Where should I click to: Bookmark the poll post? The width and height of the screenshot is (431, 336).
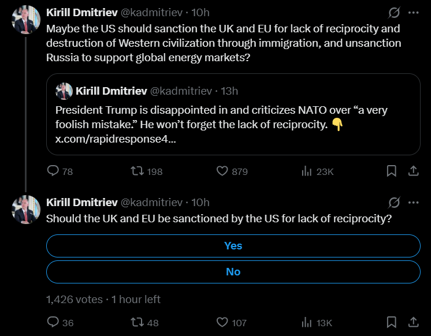tap(391, 322)
